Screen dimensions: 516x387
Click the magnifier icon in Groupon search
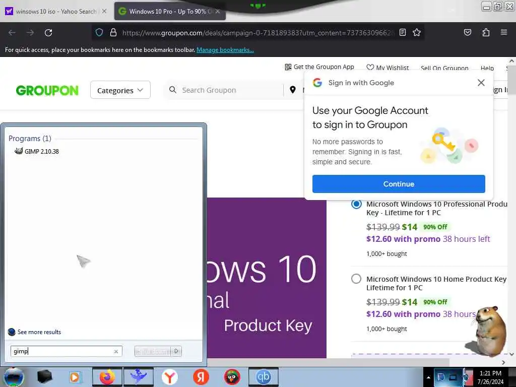pyautogui.click(x=172, y=90)
